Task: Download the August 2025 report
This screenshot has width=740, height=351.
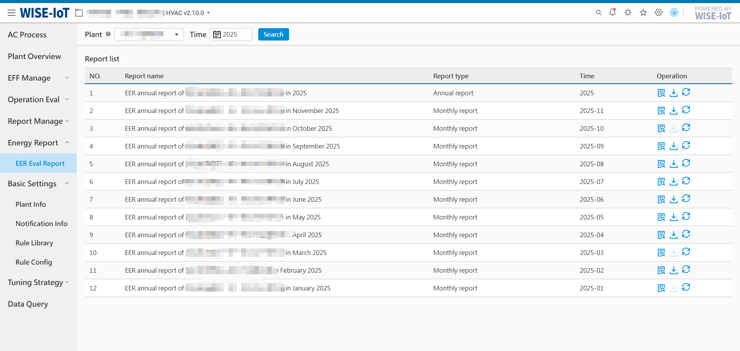Action: point(673,164)
